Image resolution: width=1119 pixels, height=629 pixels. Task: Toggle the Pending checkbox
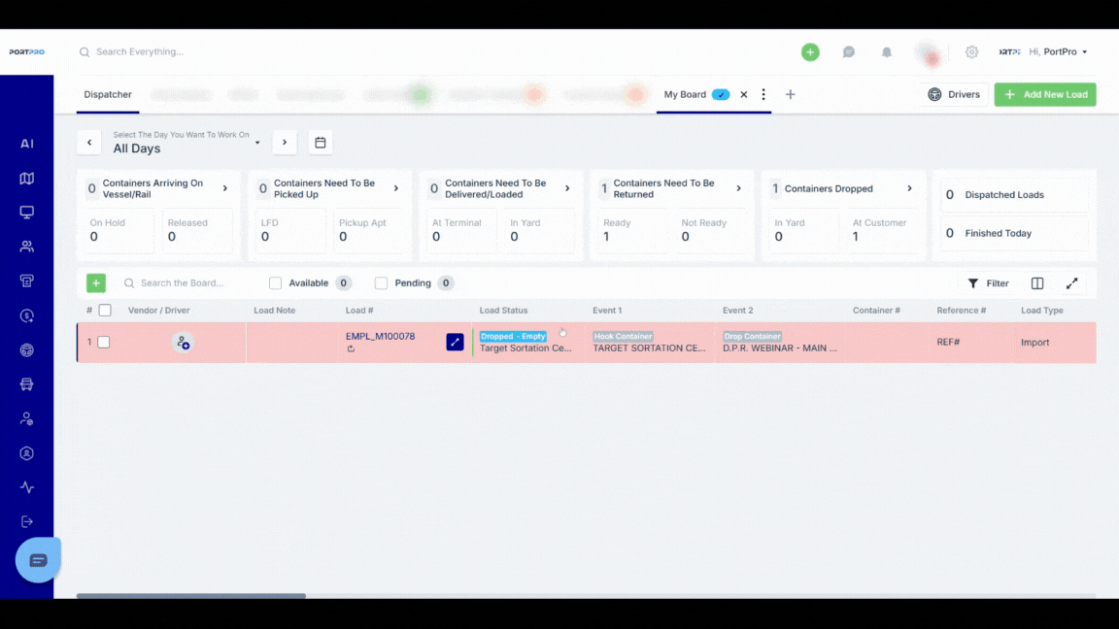(x=381, y=283)
